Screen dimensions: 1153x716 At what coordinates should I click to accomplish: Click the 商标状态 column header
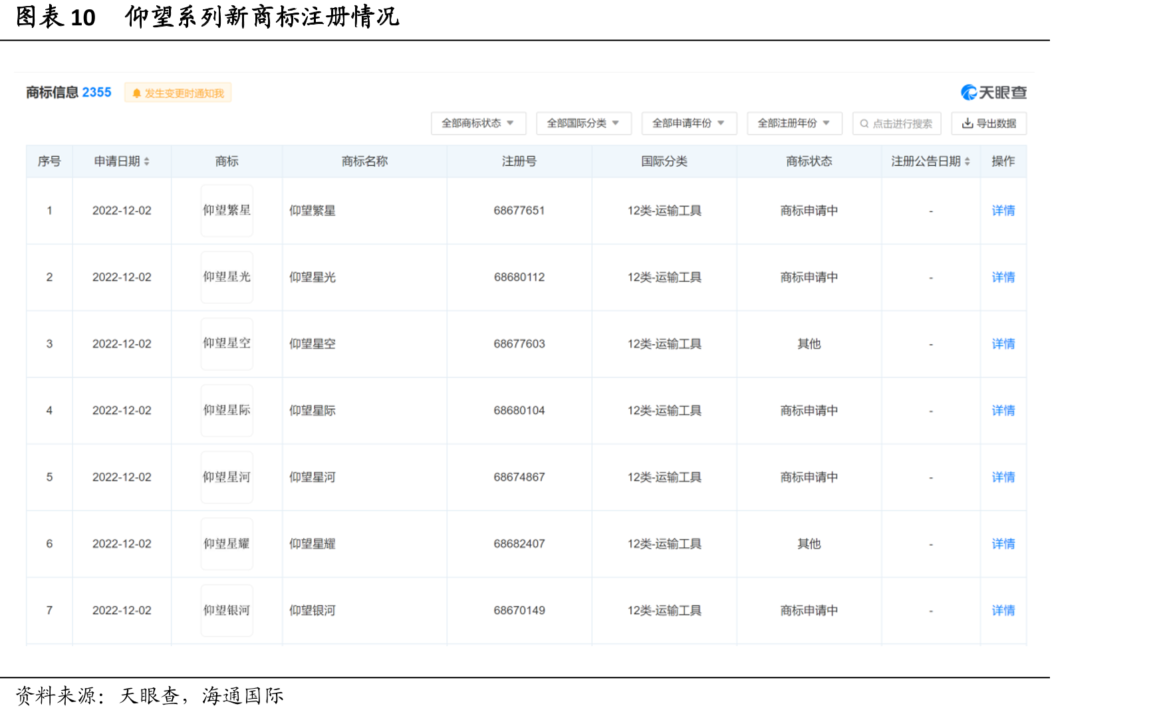(x=809, y=162)
